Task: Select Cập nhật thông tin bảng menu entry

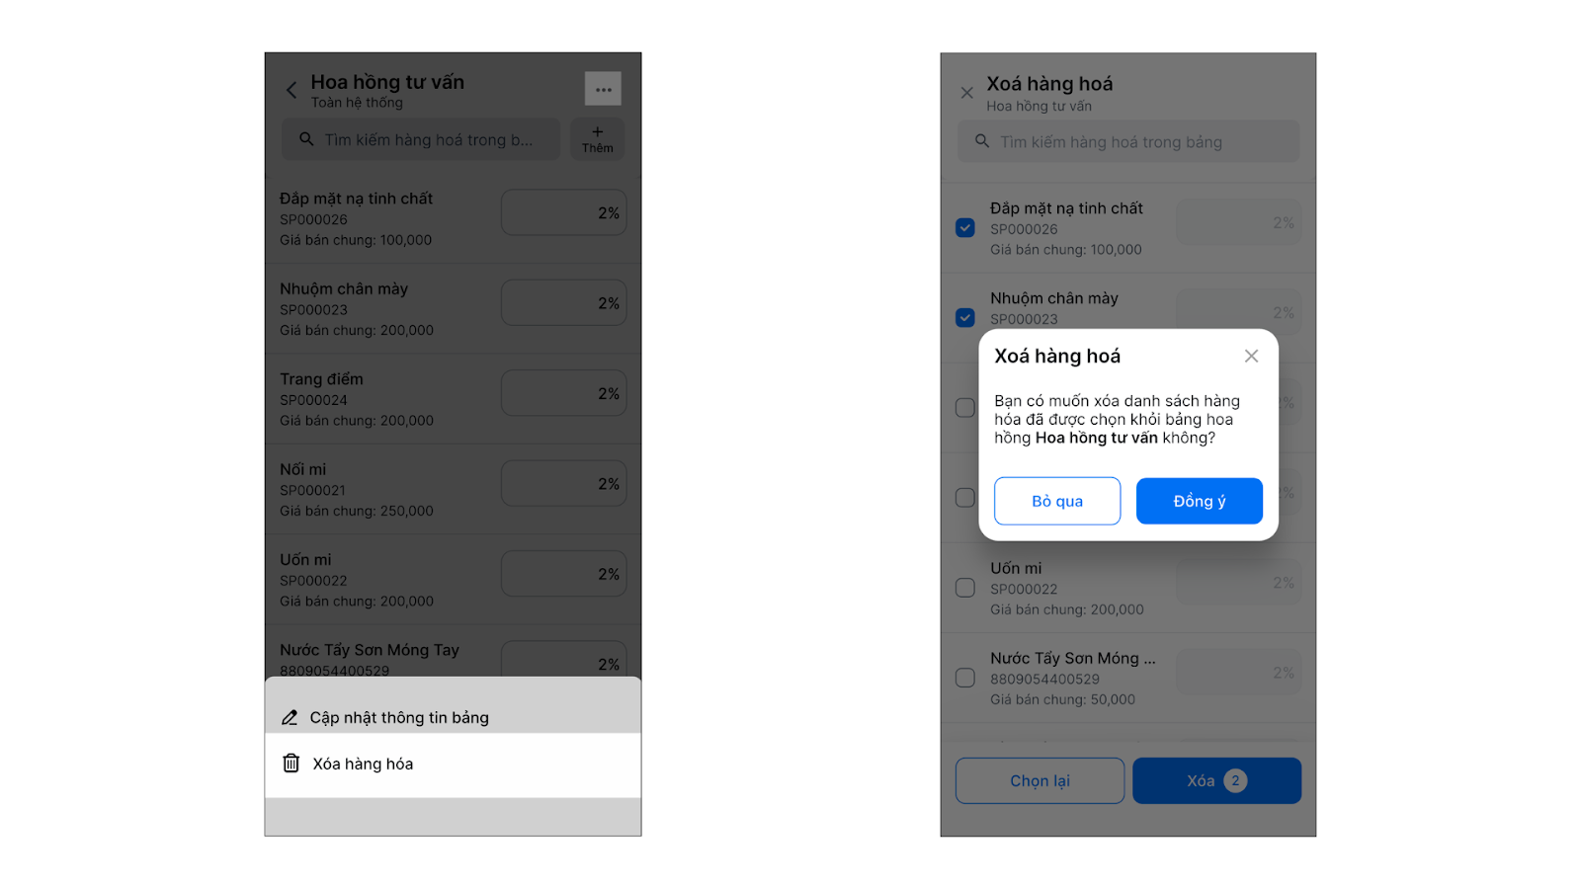Action: pos(453,717)
